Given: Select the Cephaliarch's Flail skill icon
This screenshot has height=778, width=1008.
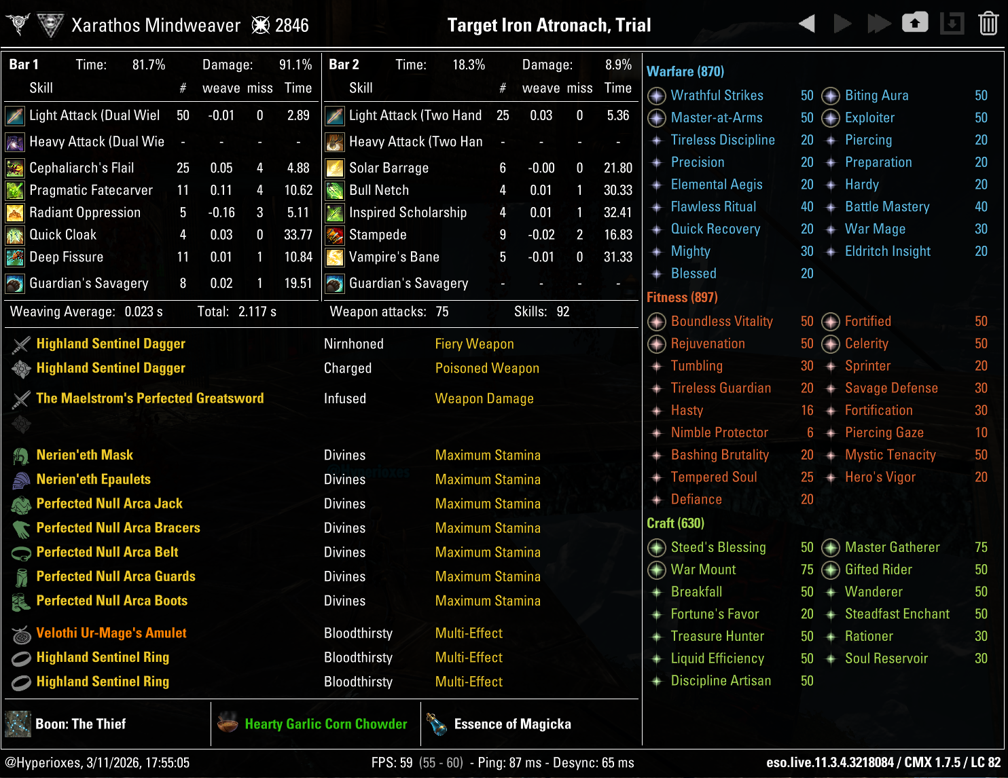Looking at the screenshot, I should coord(14,168).
